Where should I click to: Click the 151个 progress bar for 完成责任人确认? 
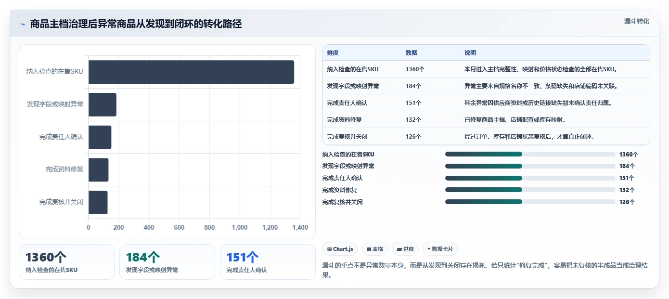530,178
